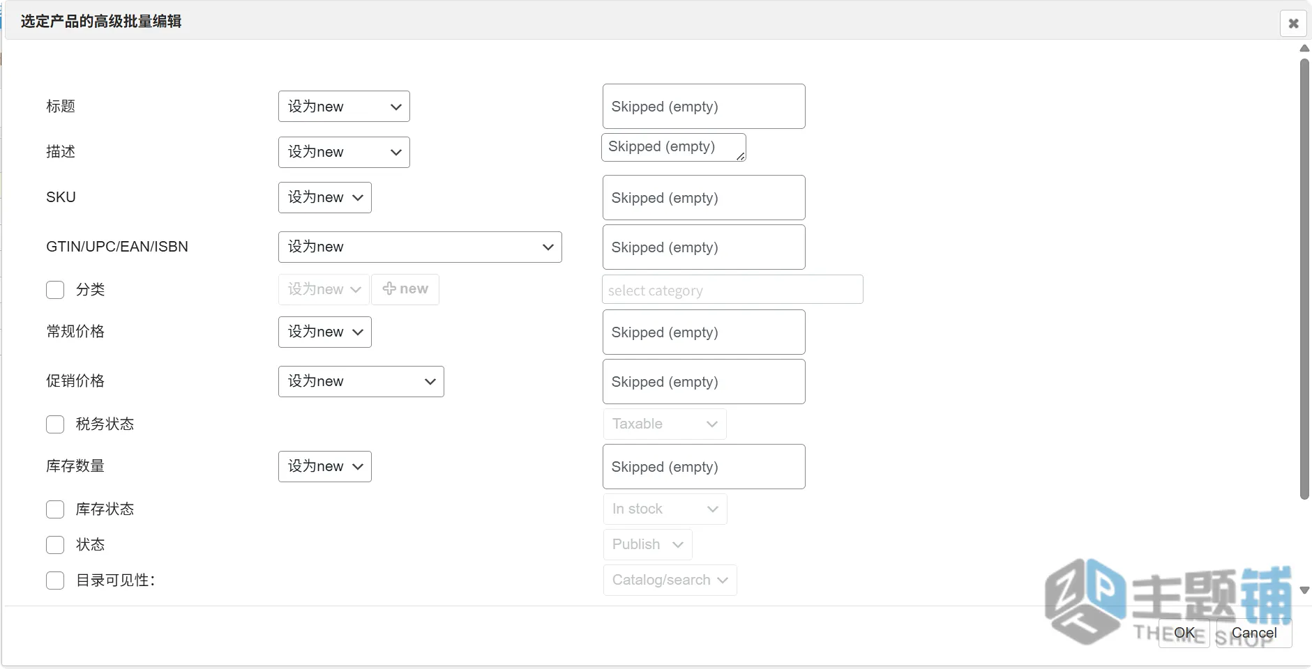1312x669 pixels.
Task: Click the 描述 textarea
Action: pos(674,147)
